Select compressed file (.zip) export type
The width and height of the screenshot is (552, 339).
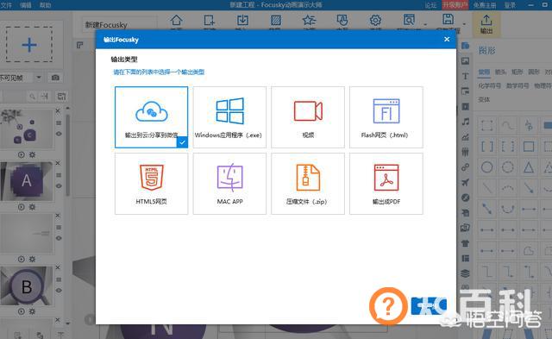[x=308, y=184]
